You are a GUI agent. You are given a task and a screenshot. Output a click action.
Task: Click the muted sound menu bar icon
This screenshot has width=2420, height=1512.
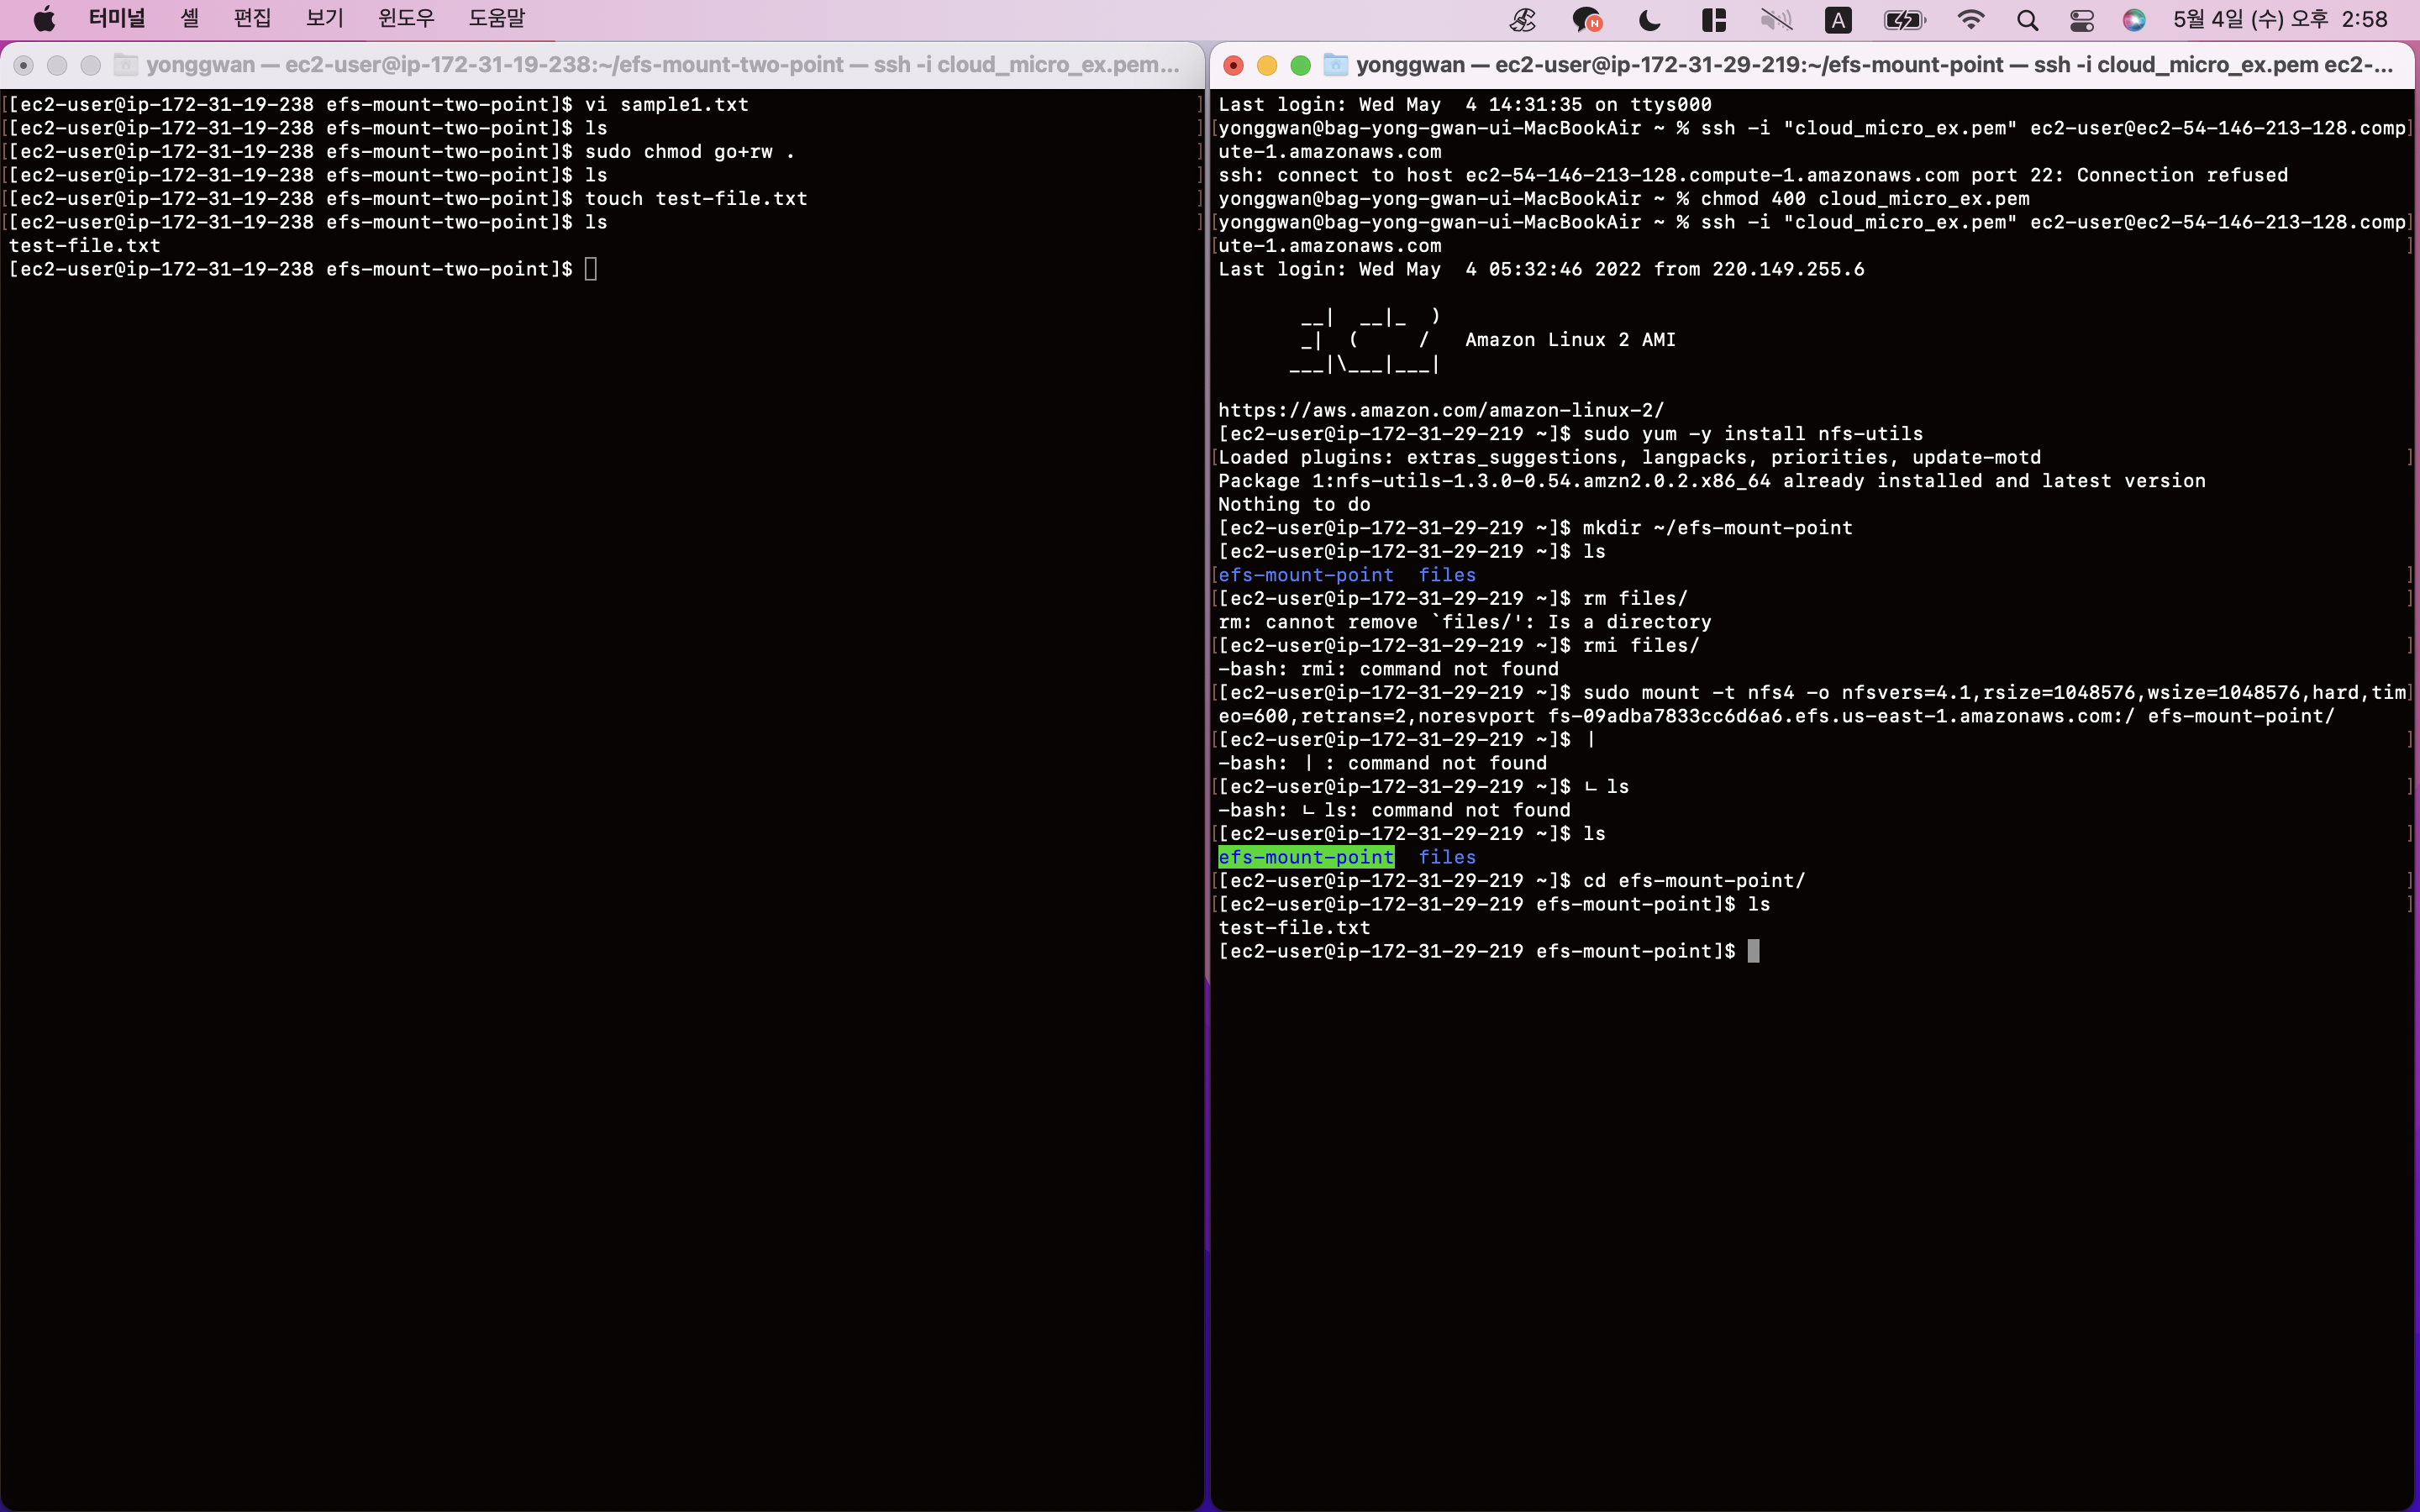click(1776, 19)
